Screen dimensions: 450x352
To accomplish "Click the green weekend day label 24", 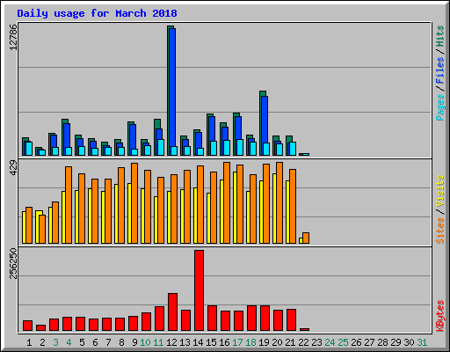I will coord(330,342).
